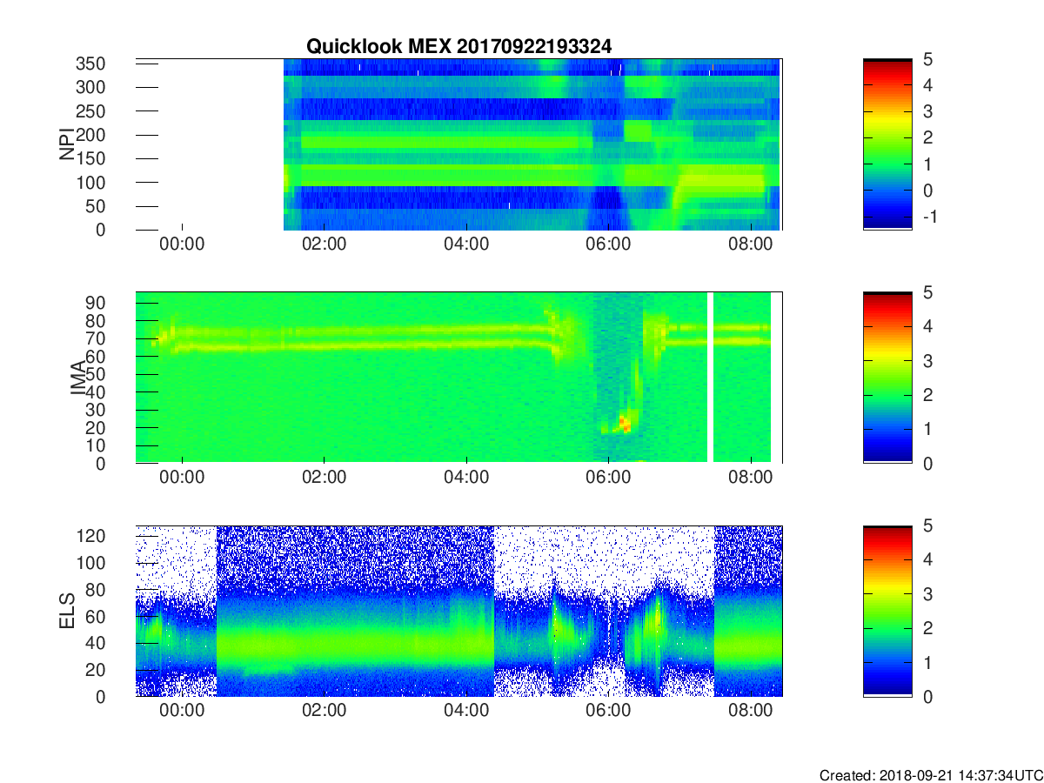Click the 150 tick on the NPI axis
1044x783 pixels.
pos(90,158)
